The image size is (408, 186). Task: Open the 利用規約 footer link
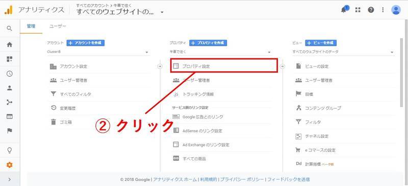(208, 179)
